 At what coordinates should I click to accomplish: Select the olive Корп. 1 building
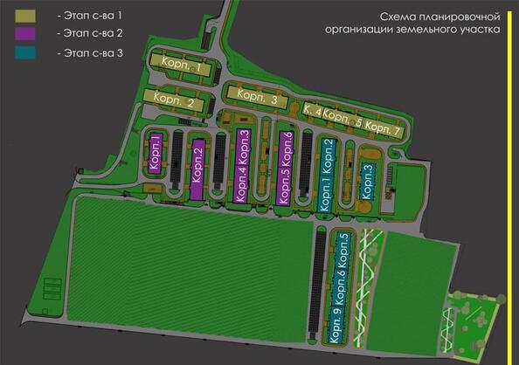click(x=181, y=65)
